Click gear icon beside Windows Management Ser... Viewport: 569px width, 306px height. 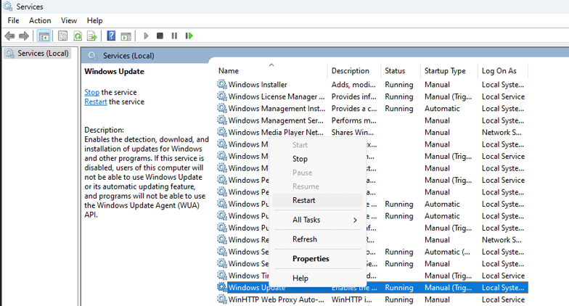222,120
